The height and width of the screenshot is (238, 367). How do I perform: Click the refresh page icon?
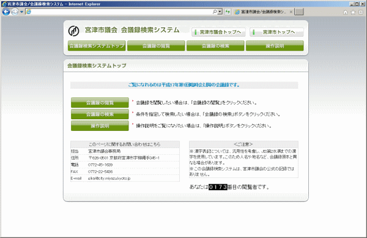[x=228, y=12]
